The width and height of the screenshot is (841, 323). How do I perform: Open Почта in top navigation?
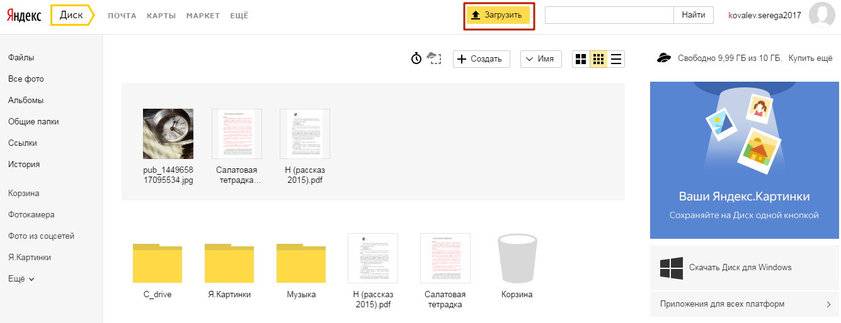click(x=122, y=16)
